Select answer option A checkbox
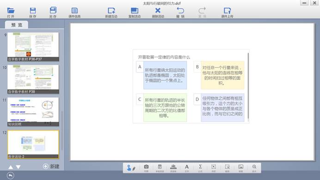The width and height of the screenshot is (320, 180). point(140,67)
